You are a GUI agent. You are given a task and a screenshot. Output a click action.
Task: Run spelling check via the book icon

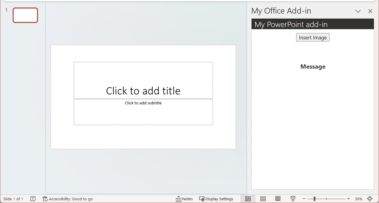click(x=33, y=199)
